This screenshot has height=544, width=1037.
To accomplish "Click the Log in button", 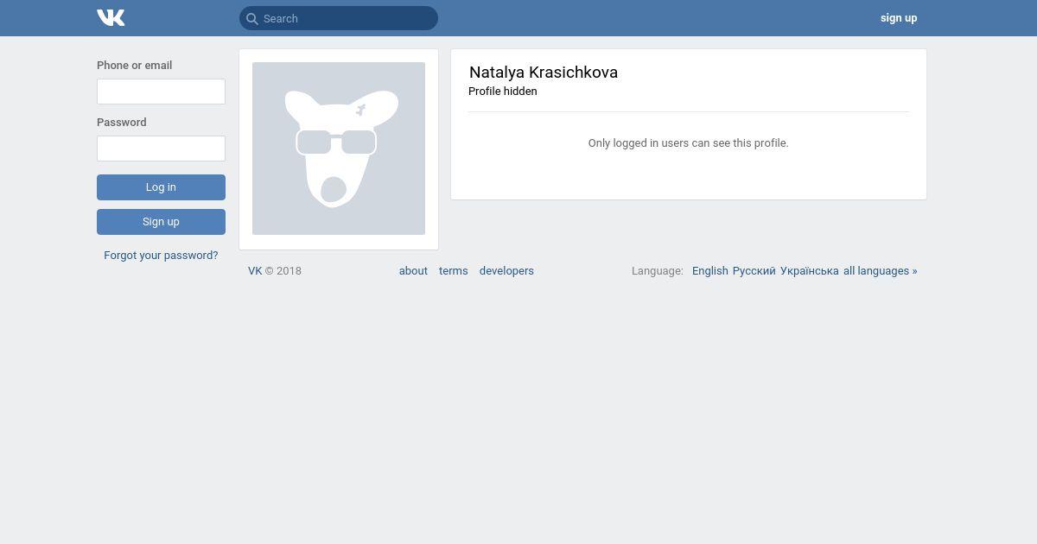I will [161, 187].
